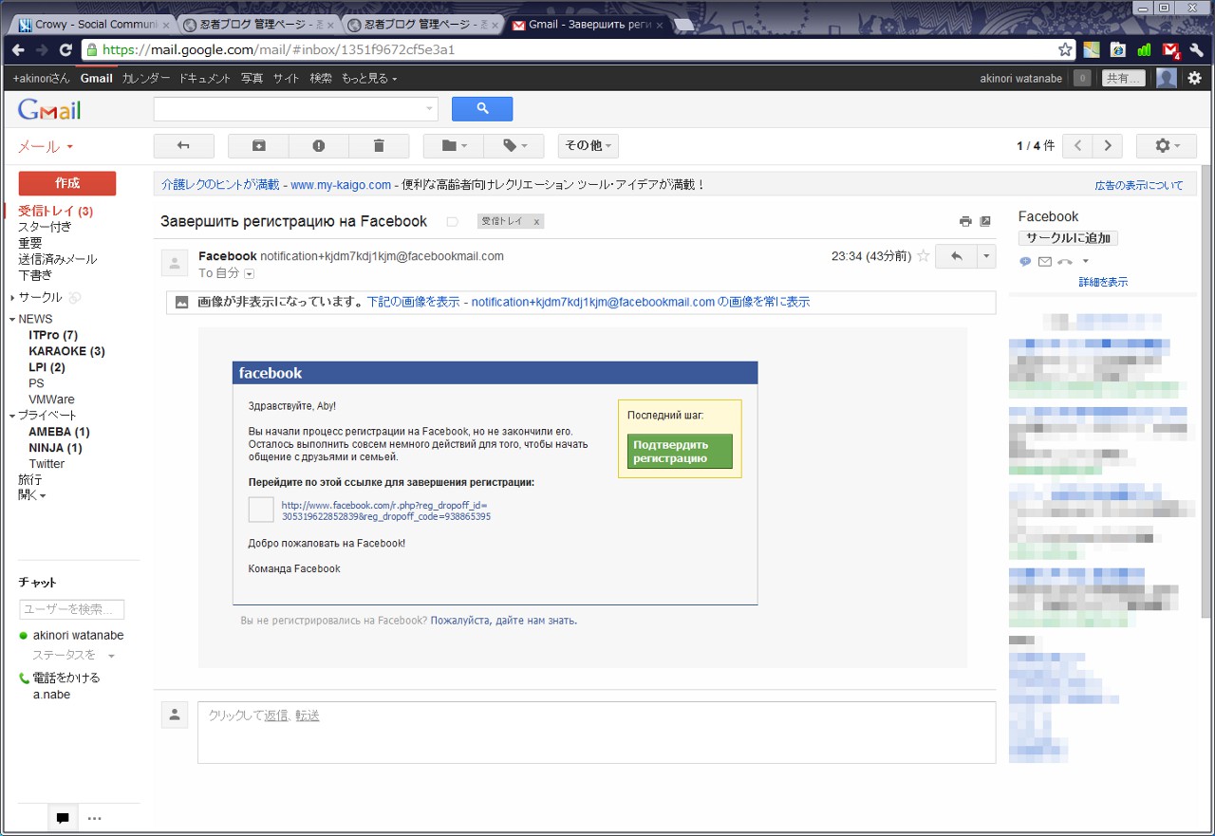Screen dimensions: 1215x836
Task: Print the message using the printer icon
Action: tap(965, 221)
